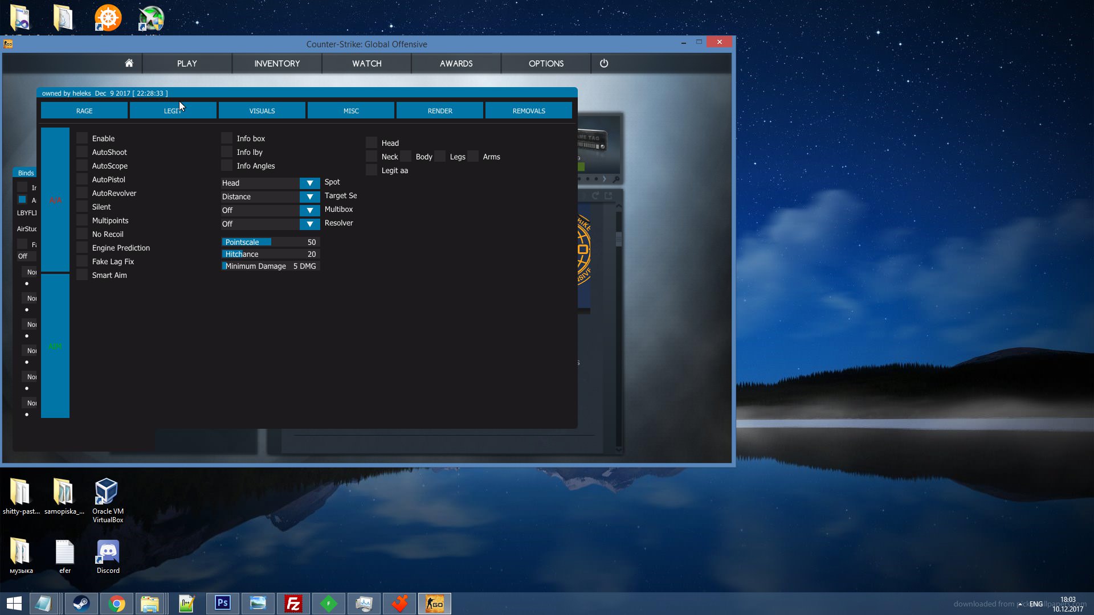Viewport: 1094px width, 615px height.
Task: Click the OPTIONS menu button
Action: click(546, 63)
